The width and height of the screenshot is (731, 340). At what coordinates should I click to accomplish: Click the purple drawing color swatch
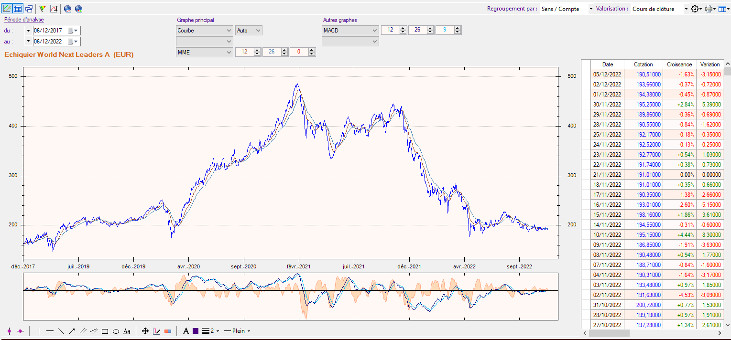pyautogui.click(x=196, y=331)
